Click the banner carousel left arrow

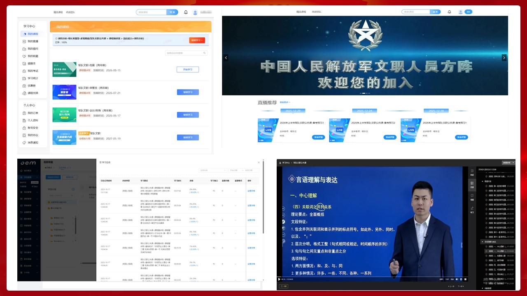pos(226,58)
